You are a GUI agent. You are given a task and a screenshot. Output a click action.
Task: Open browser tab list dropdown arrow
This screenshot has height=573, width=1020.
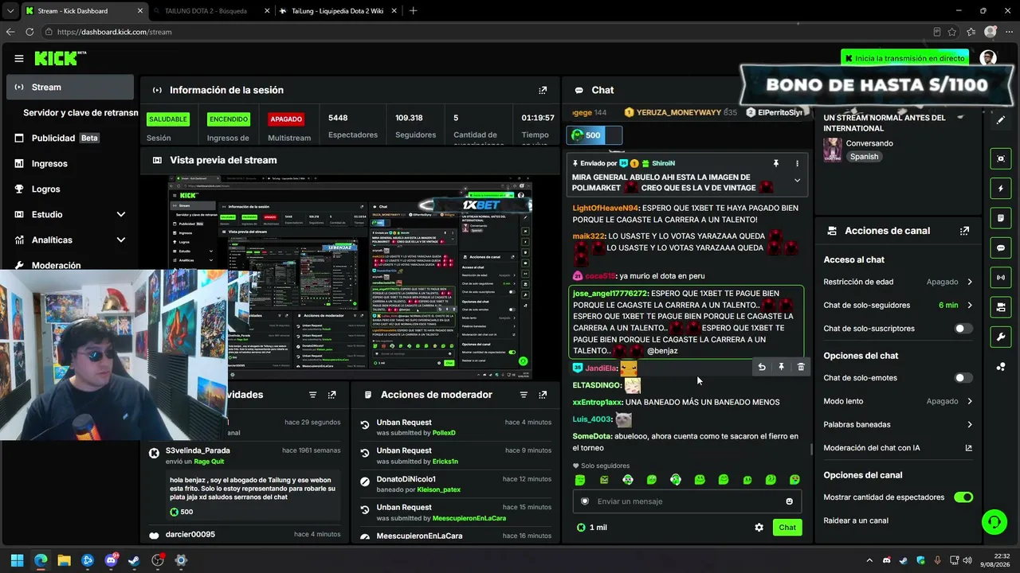pyautogui.click(x=10, y=11)
